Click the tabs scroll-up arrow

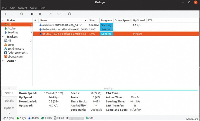(9, 88)
